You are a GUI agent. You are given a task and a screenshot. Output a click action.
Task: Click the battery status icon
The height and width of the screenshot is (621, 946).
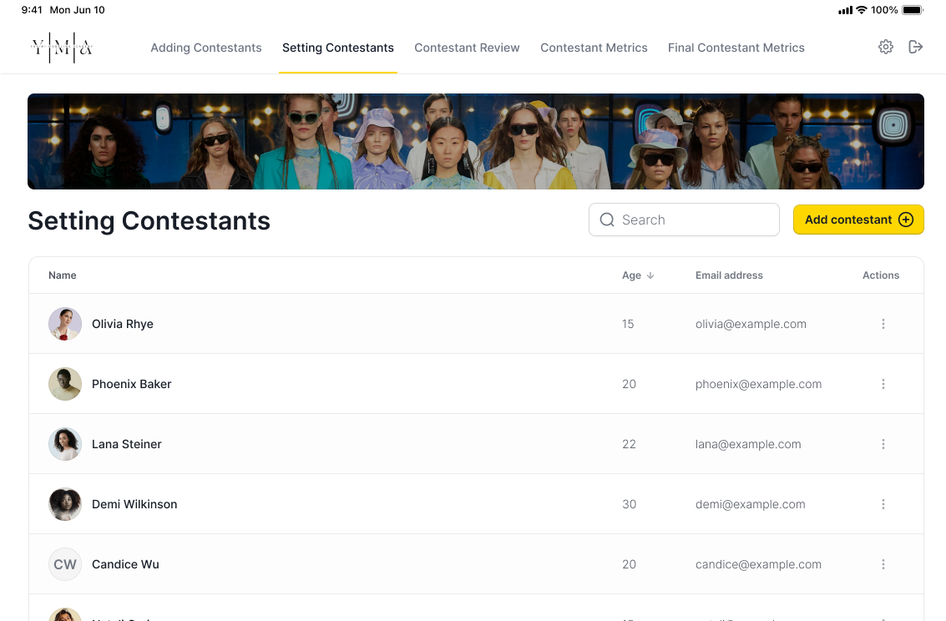click(913, 10)
